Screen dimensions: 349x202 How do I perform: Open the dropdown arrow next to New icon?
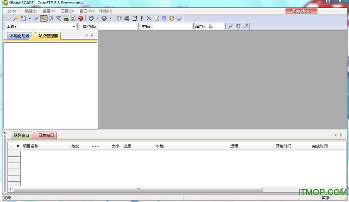30,18
